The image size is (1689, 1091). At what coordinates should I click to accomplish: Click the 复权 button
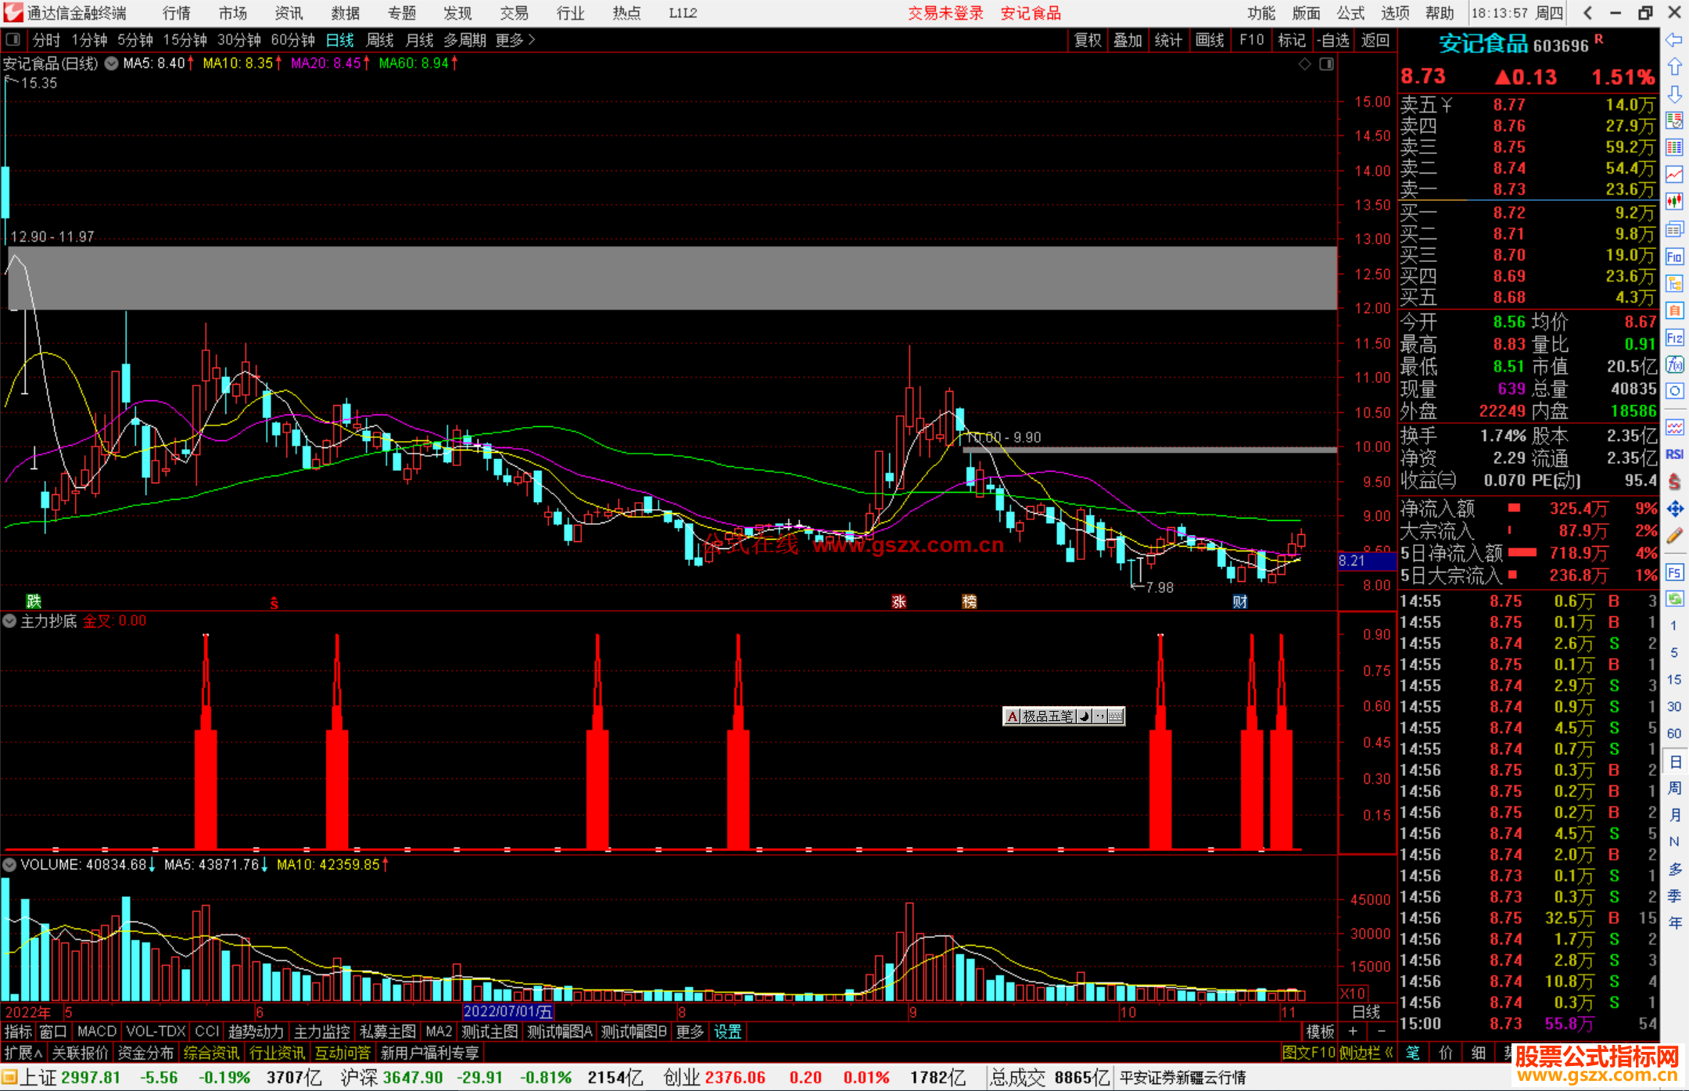click(x=1088, y=40)
